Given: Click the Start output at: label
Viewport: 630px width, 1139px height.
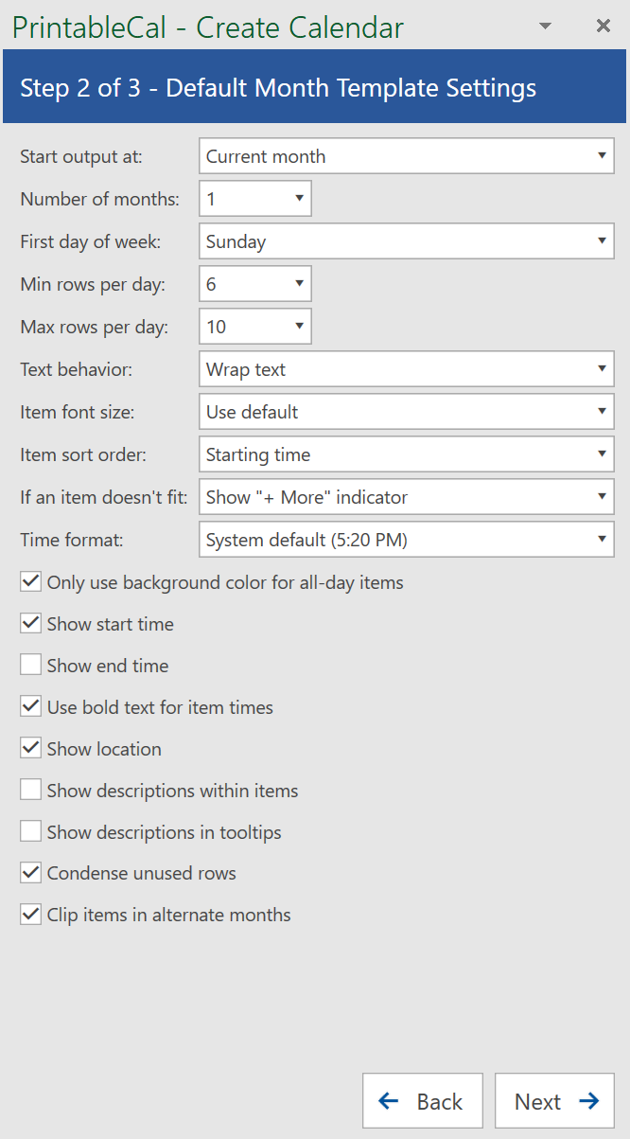Looking at the screenshot, I should coord(81,157).
